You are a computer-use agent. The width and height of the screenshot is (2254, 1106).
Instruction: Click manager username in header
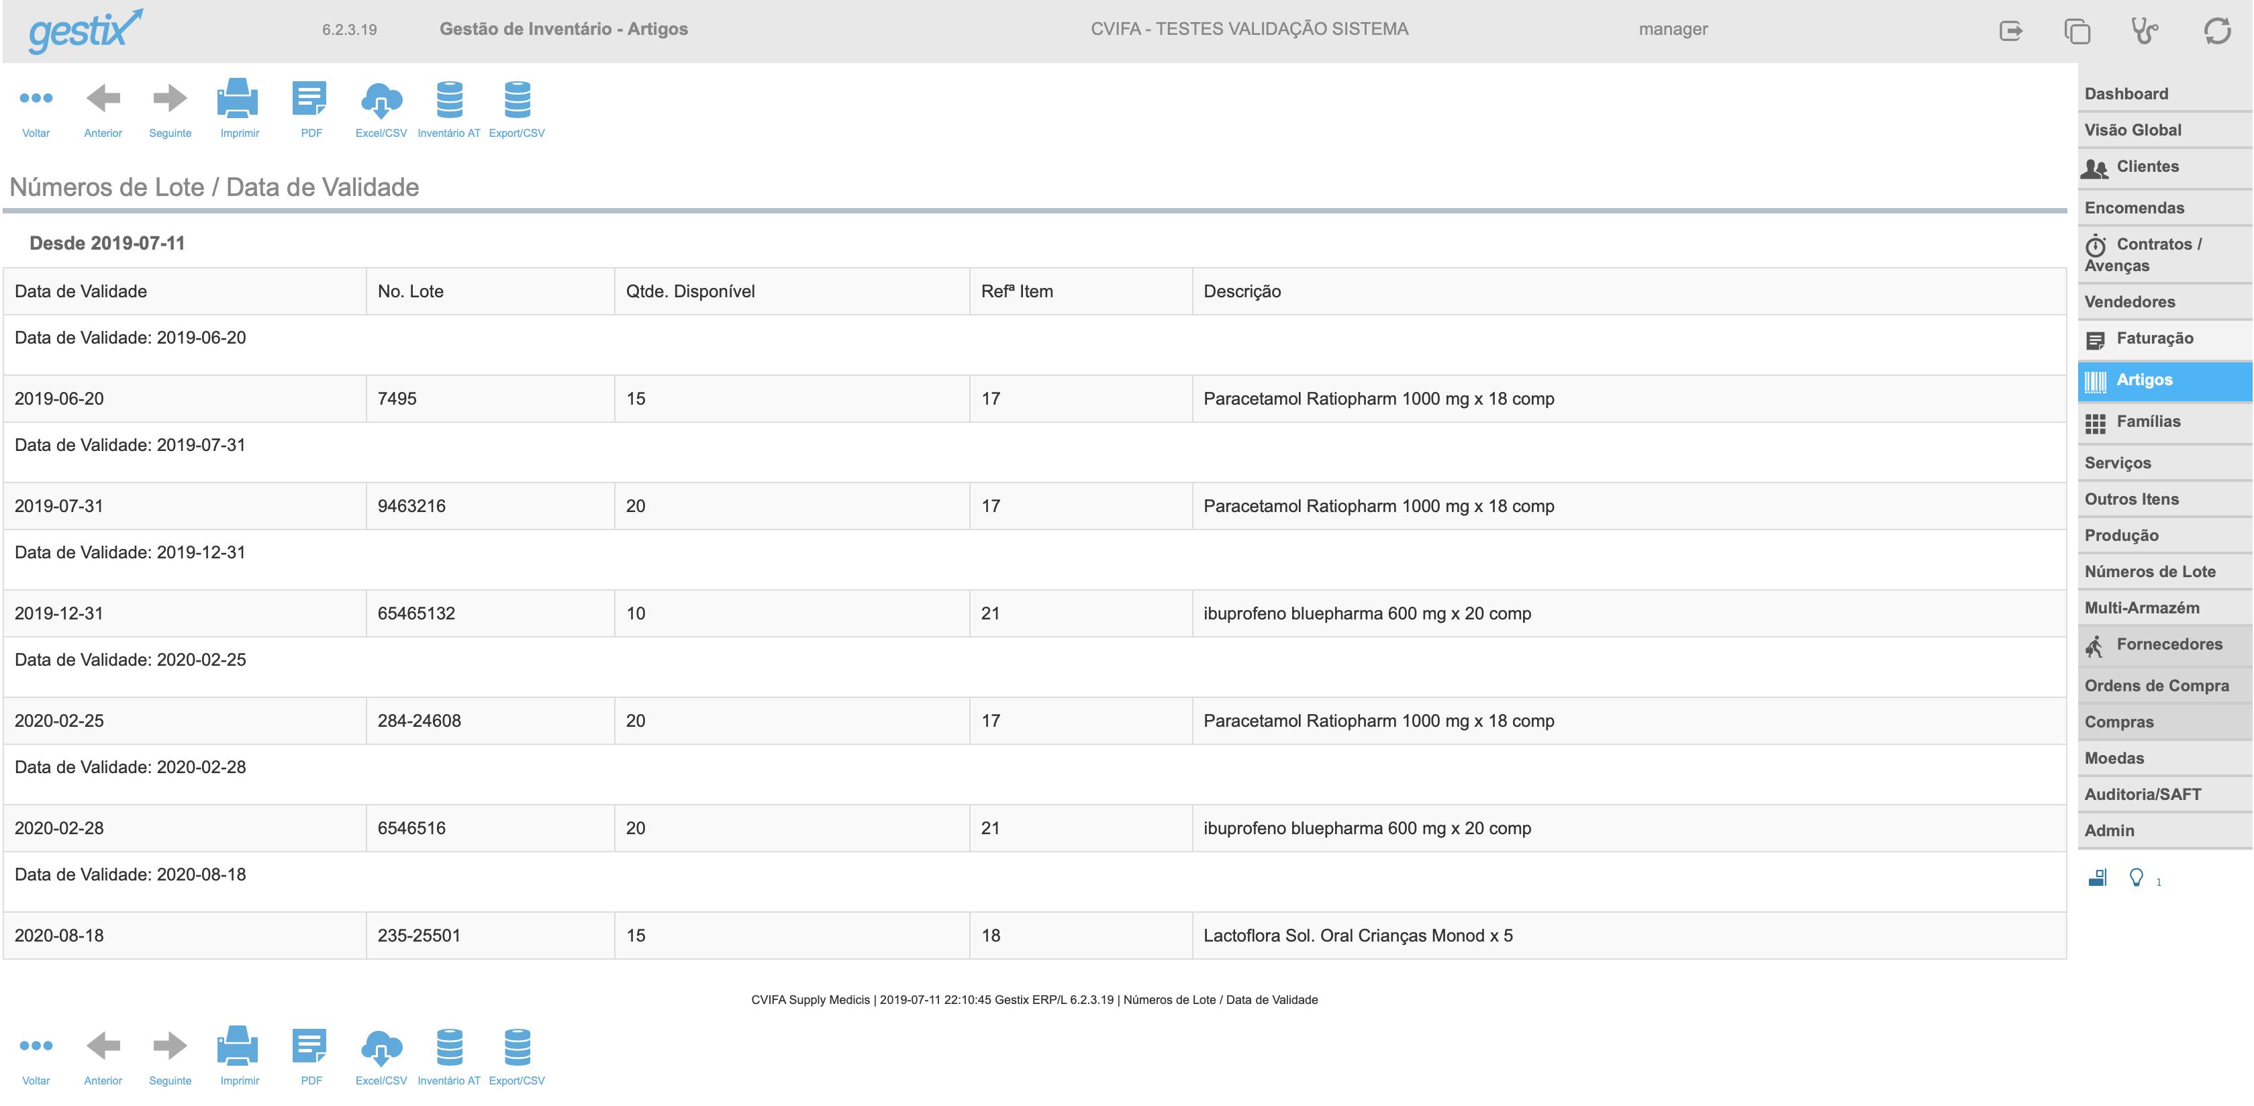(x=1672, y=29)
